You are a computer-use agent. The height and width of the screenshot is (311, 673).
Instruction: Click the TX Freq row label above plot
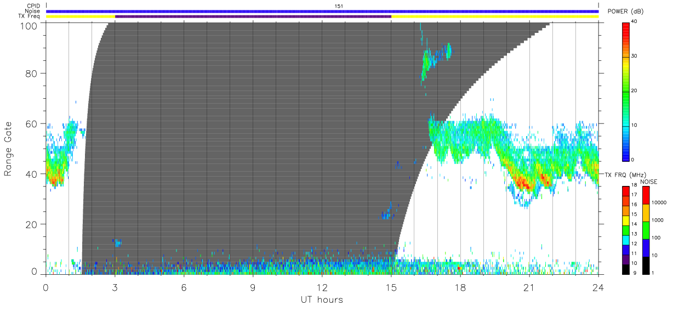30,16
